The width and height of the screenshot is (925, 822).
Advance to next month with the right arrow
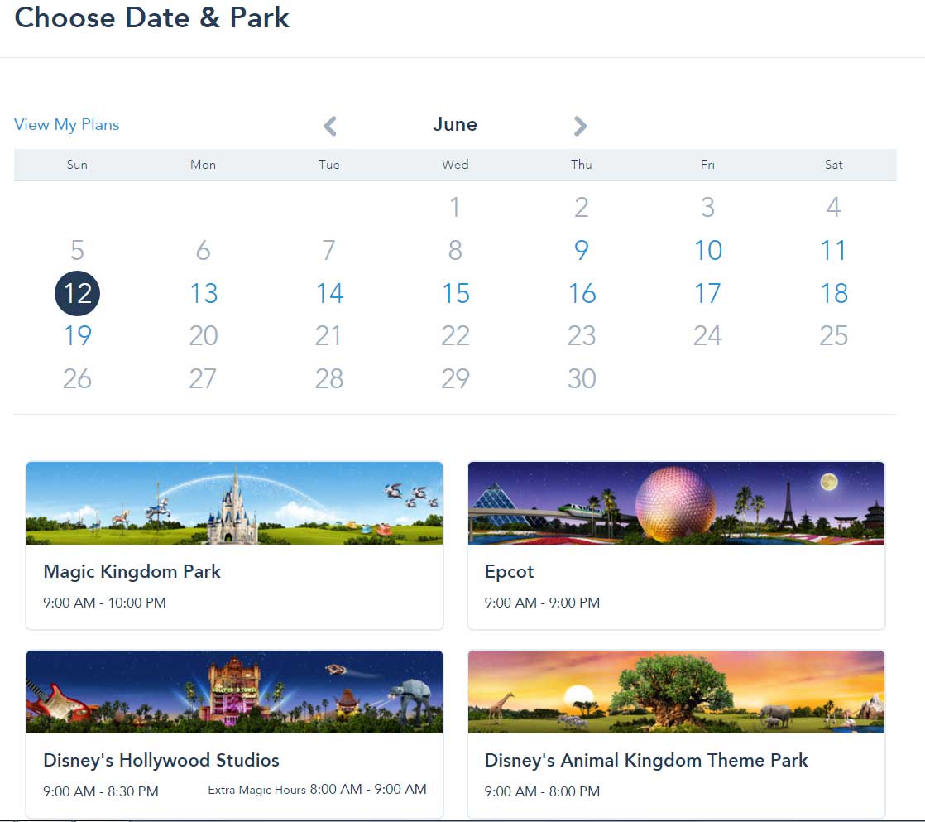point(581,126)
